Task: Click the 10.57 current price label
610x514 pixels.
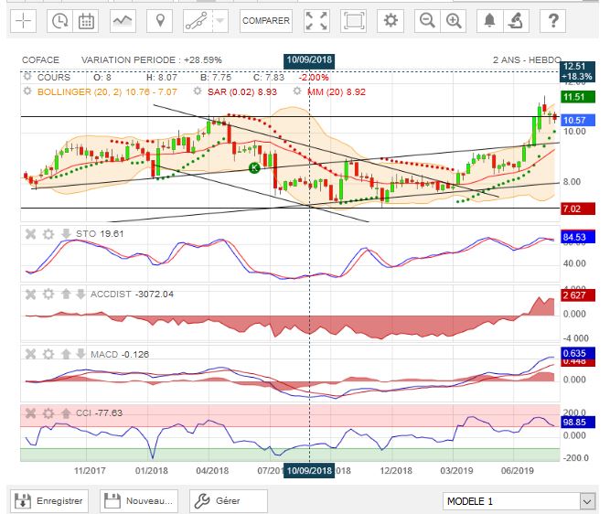Action: (x=578, y=120)
